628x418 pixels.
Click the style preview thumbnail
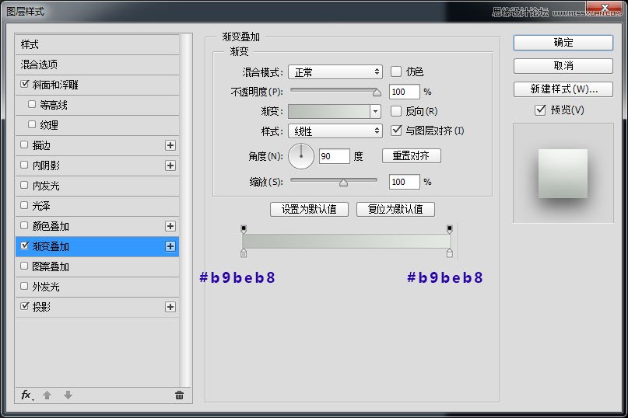(563, 172)
